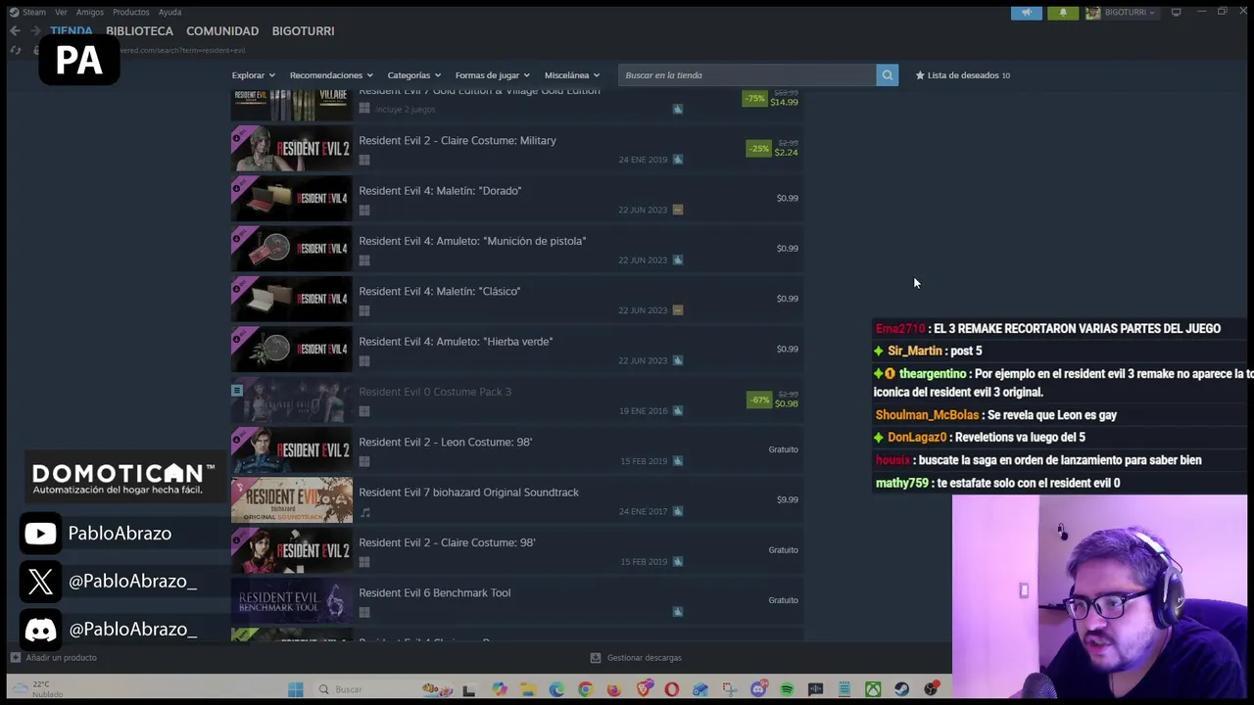1254x705 pixels.
Task: Launch Google Chrome from the taskbar
Action: pyautogui.click(x=585, y=689)
